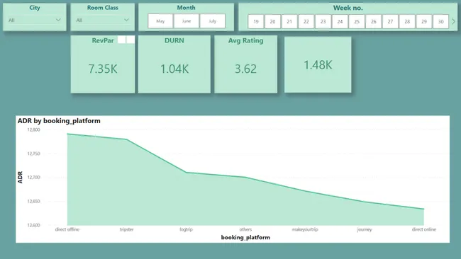Show more weeks with the right arrow

454,21
